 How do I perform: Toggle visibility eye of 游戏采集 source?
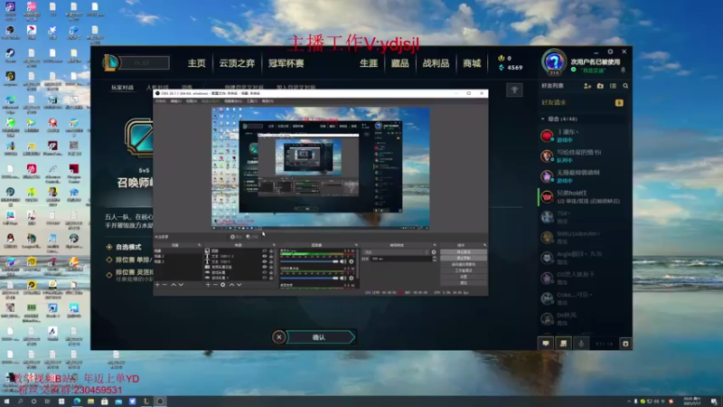tap(265, 272)
